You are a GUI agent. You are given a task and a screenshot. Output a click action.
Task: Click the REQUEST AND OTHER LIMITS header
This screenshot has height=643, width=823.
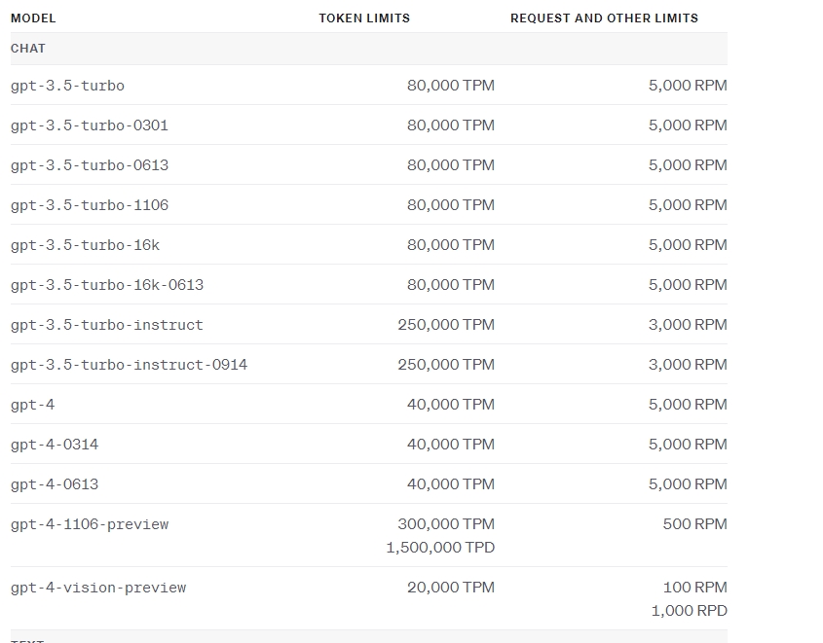pos(604,18)
